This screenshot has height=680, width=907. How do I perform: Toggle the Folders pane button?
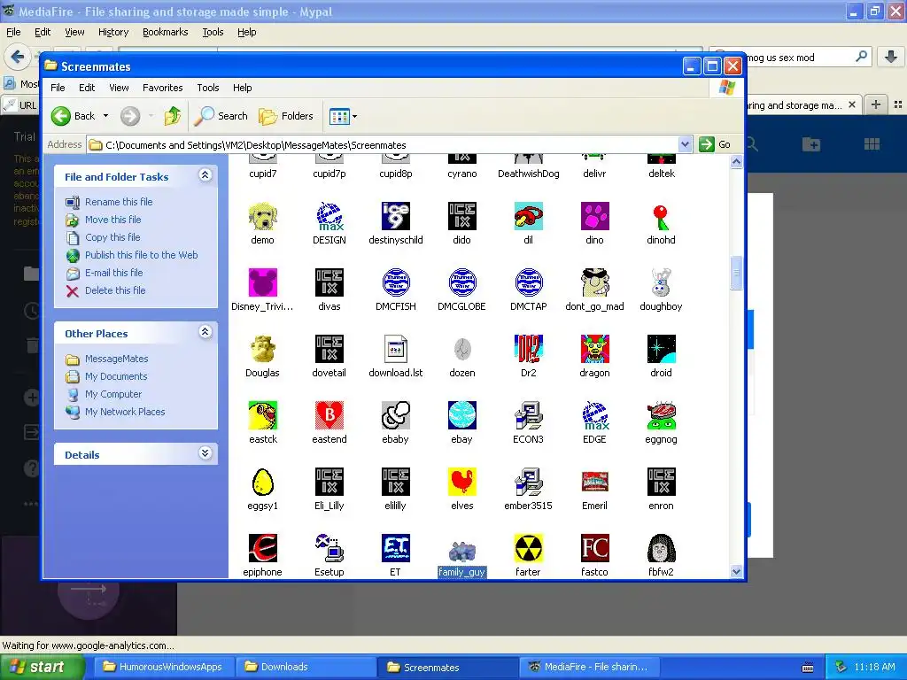pos(286,116)
